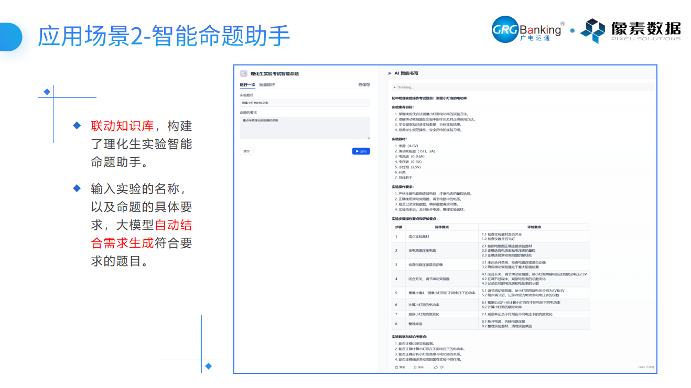Click the 清空 button
Image resolution: width=691 pixels, height=388 pixels.
pos(246,151)
